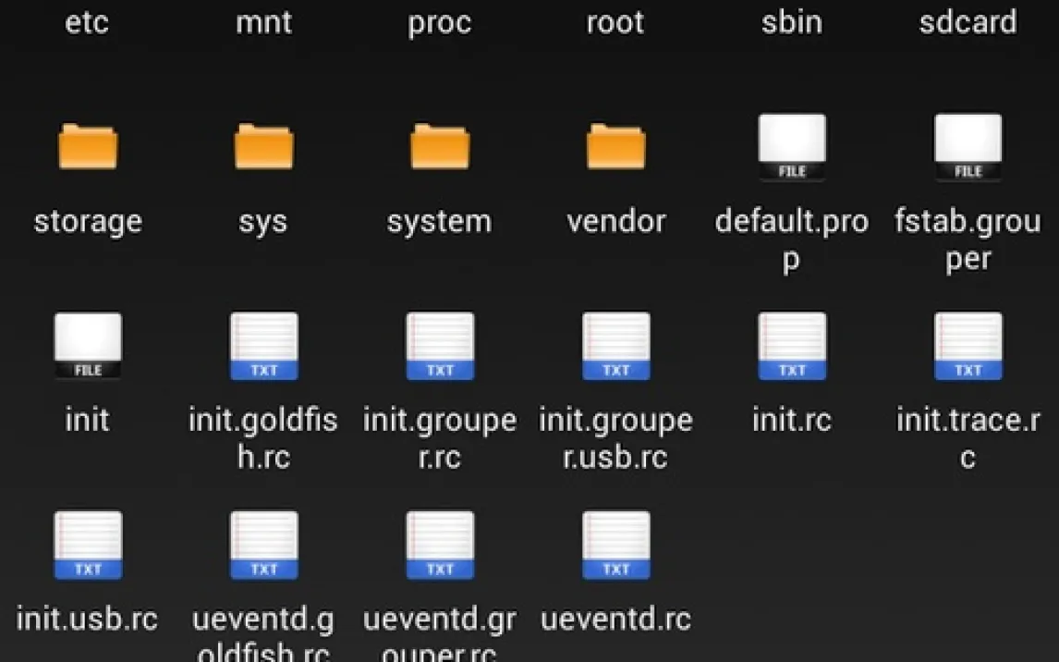The height and width of the screenshot is (662, 1059).
Task: Open init.trace.rc text file
Action: tap(968, 347)
